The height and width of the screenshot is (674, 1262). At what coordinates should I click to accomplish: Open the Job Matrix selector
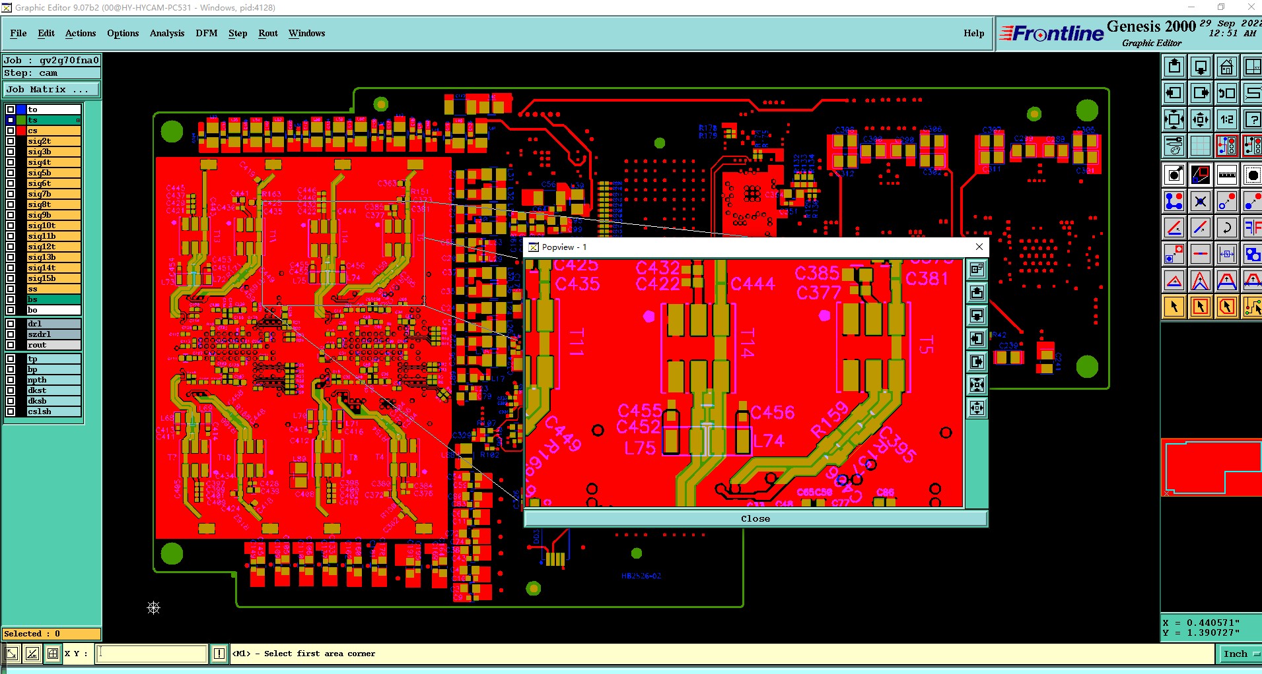click(52, 90)
